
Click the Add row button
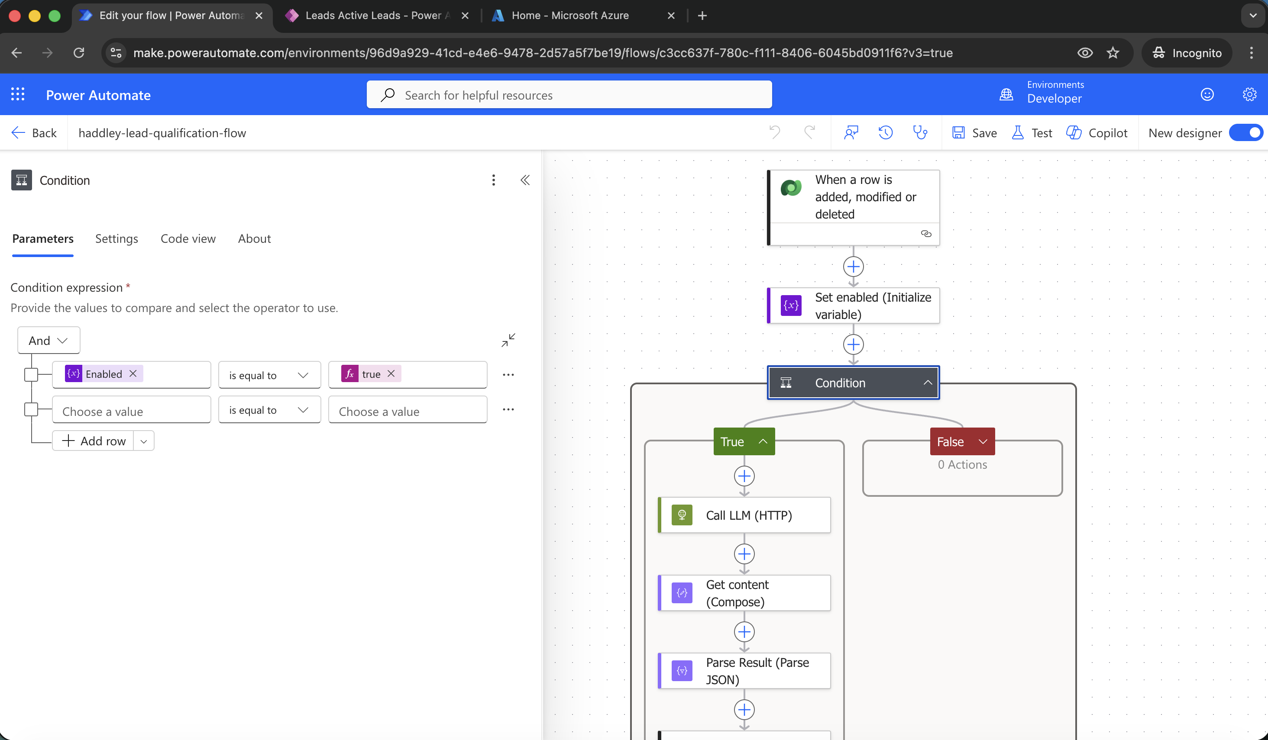[x=94, y=441]
